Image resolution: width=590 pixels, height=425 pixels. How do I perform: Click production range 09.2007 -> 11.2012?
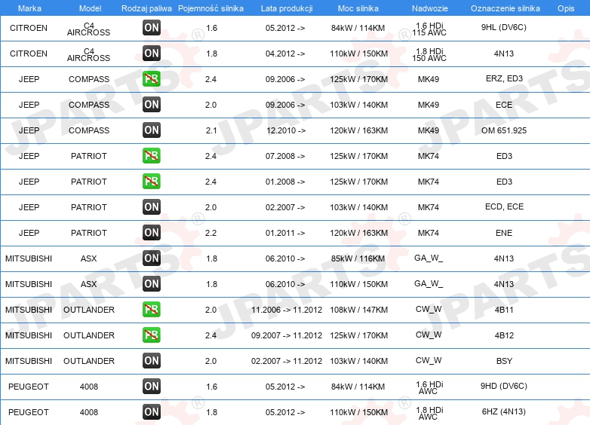[x=287, y=335]
